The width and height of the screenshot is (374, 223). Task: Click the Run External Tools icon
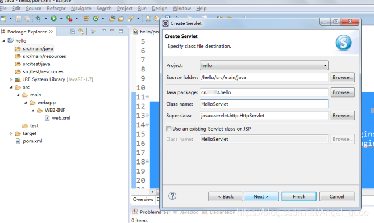coord(69,18)
